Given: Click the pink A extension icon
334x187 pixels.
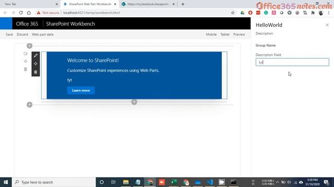Looking at the screenshot, I should pos(273,12).
